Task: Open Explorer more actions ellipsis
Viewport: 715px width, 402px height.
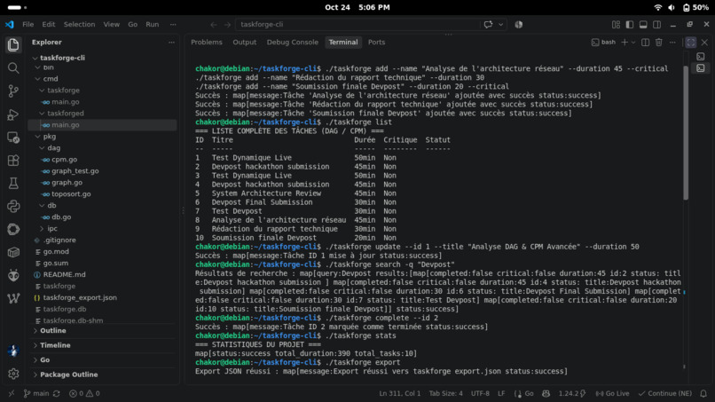Action: pos(171,42)
